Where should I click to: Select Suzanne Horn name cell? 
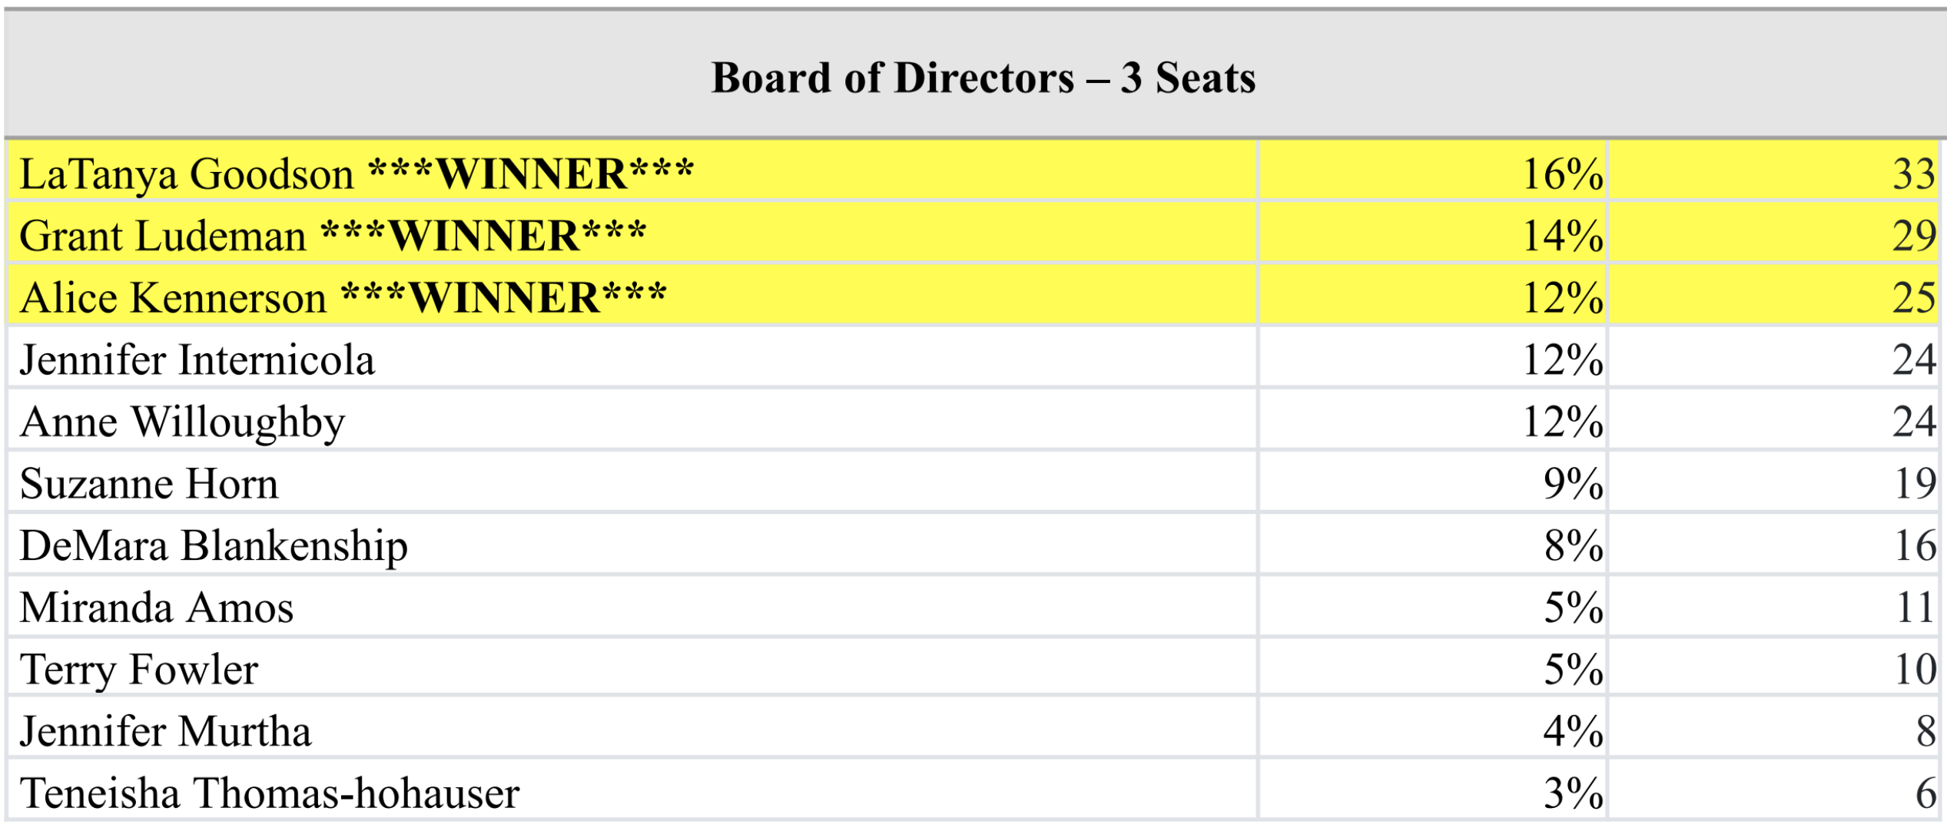[632, 482]
